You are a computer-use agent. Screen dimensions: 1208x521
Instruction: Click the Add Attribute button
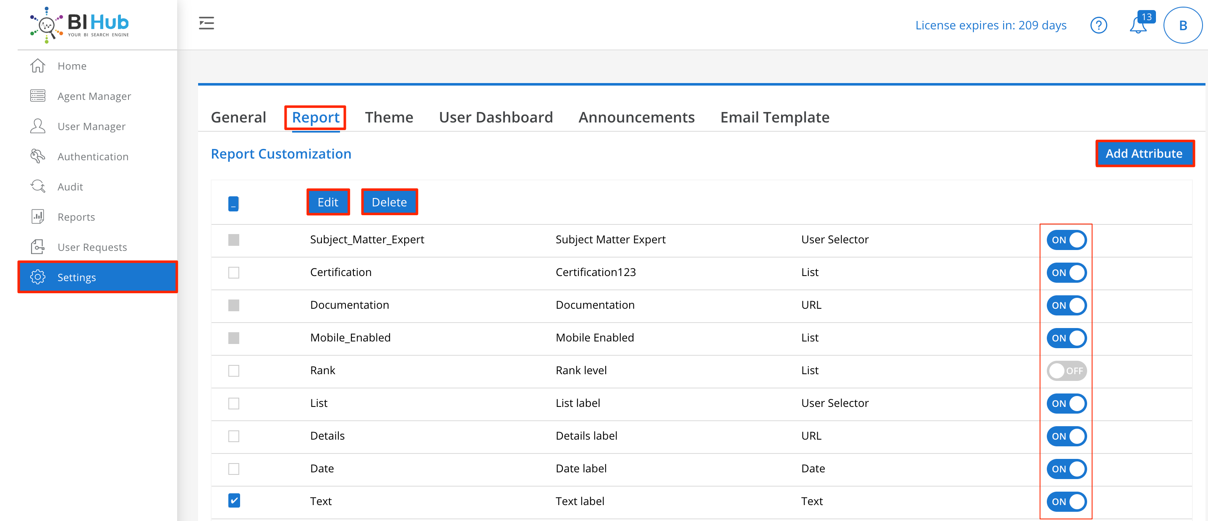point(1144,153)
